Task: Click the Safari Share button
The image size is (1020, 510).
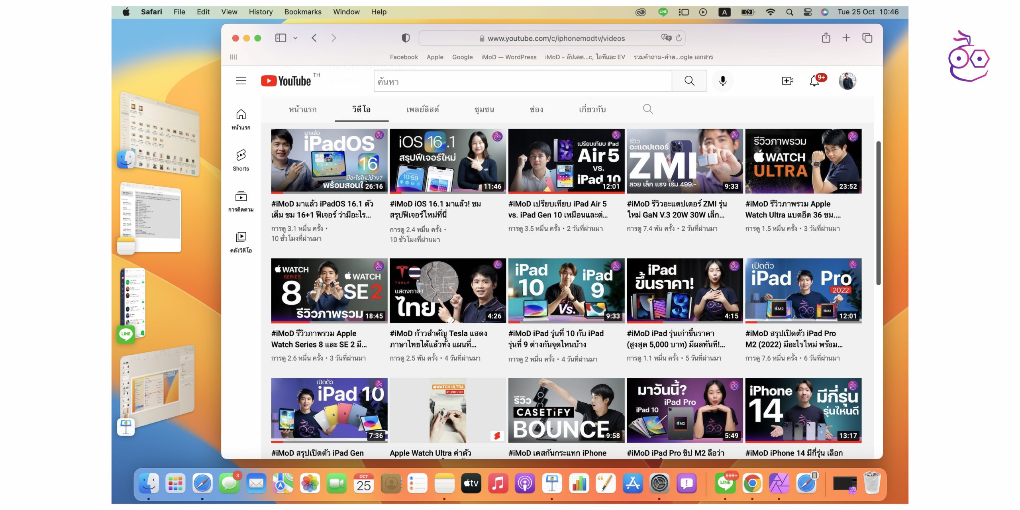Action: [x=826, y=38]
